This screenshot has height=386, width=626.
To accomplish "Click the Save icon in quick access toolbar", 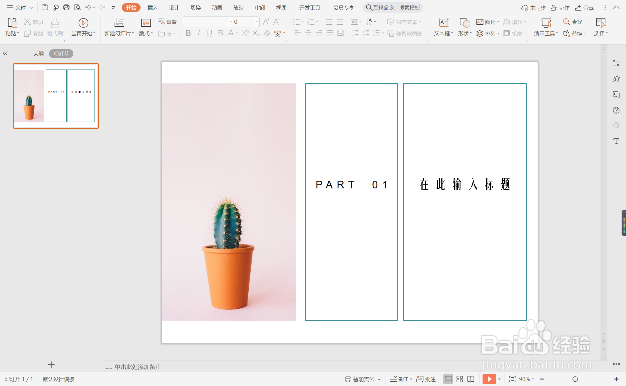I will point(45,8).
